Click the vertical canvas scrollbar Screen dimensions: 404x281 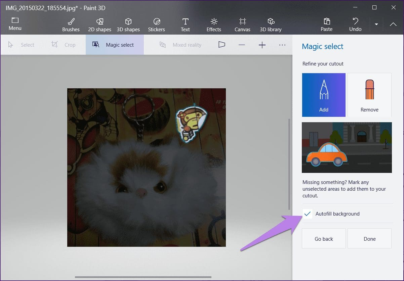[x=289, y=165]
